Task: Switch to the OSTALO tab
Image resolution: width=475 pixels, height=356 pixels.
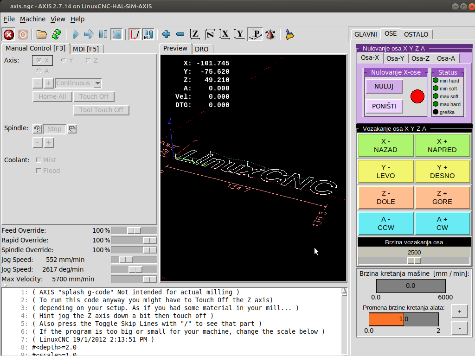Action: 416,34
